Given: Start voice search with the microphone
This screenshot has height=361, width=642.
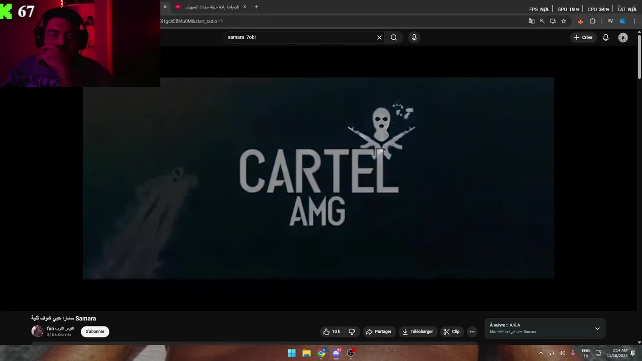Looking at the screenshot, I should 414,37.
